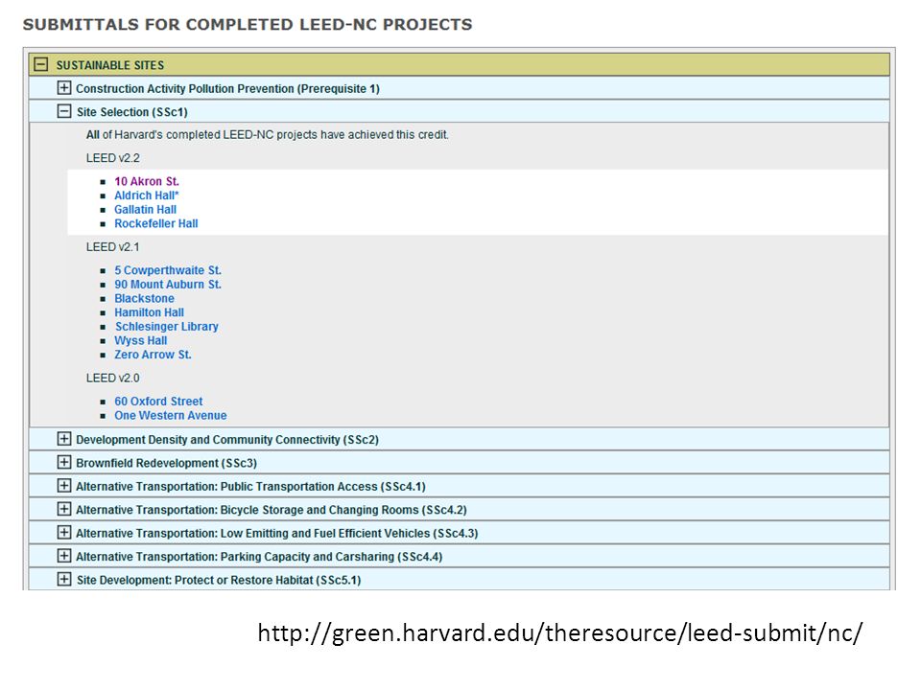Open the Zero Arrow St. link
The height and width of the screenshot is (690, 921).
[x=153, y=355]
